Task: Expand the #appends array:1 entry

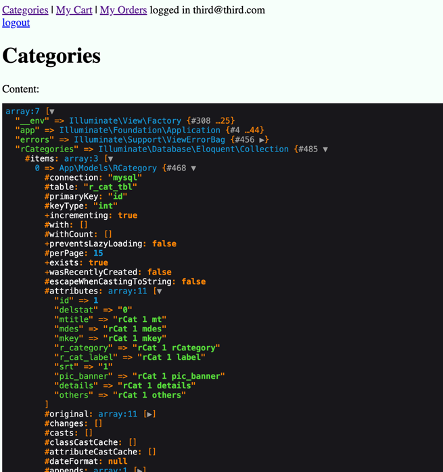Action: 140,470
